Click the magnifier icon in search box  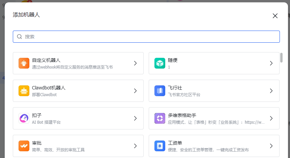[x=20, y=37]
